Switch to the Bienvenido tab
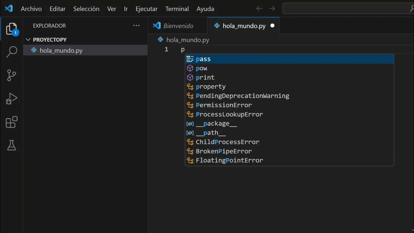 (x=178, y=26)
